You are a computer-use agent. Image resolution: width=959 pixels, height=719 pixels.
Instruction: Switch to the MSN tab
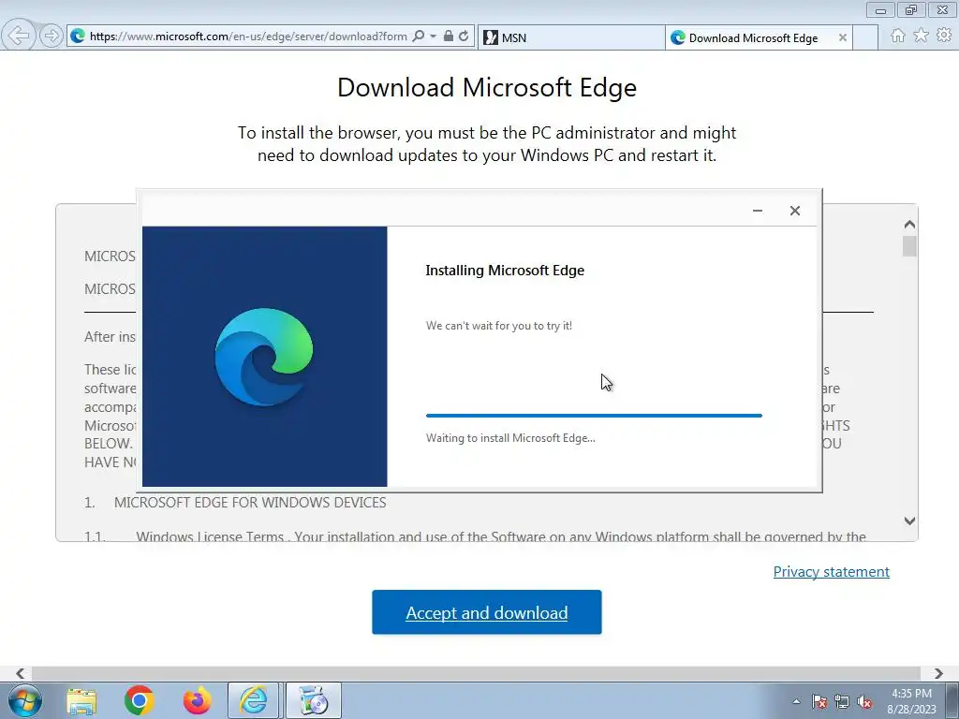tap(570, 37)
